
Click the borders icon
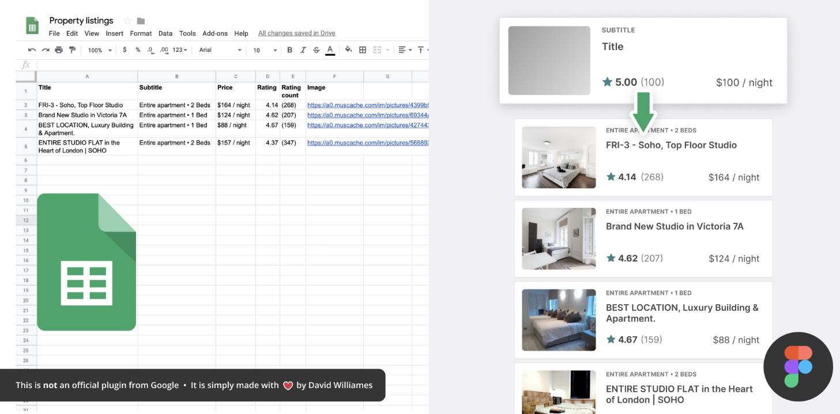[x=363, y=50]
